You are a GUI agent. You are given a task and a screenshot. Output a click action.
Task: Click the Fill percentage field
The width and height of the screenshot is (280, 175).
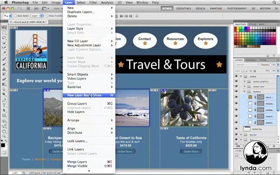(x=273, y=71)
